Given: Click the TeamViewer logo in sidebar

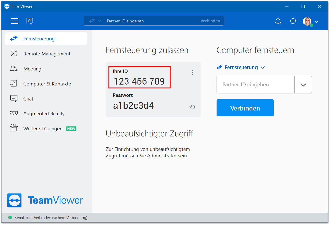Looking at the screenshot, I should (x=45, y=201).
